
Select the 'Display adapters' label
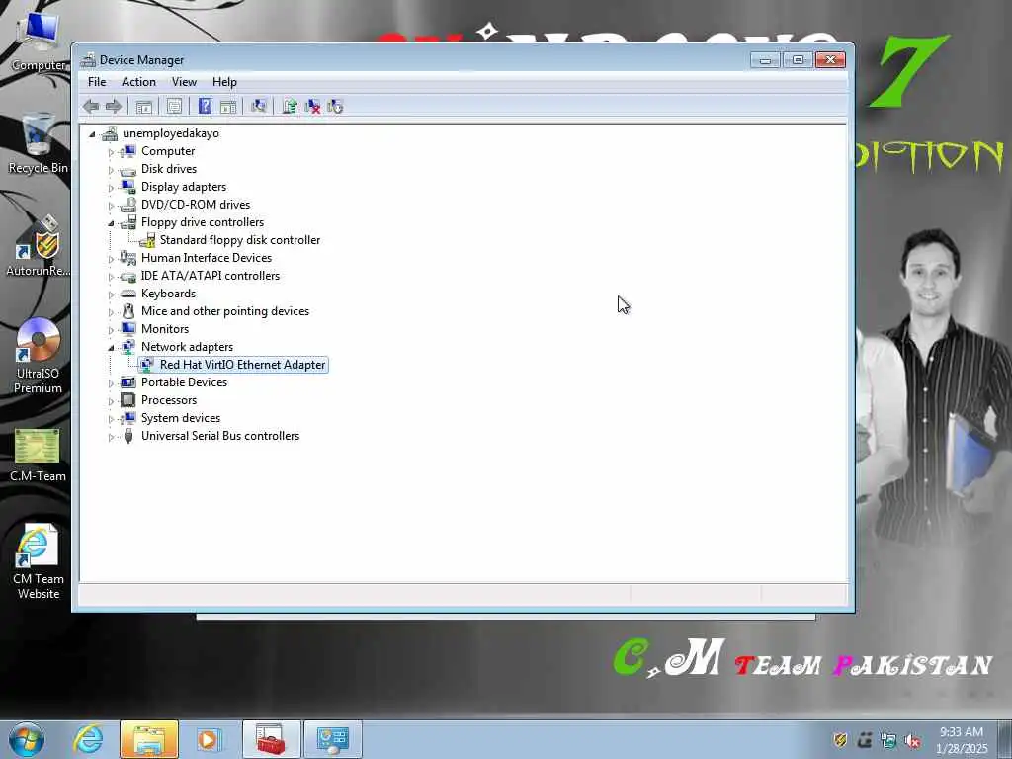click(x=183, y=187)
